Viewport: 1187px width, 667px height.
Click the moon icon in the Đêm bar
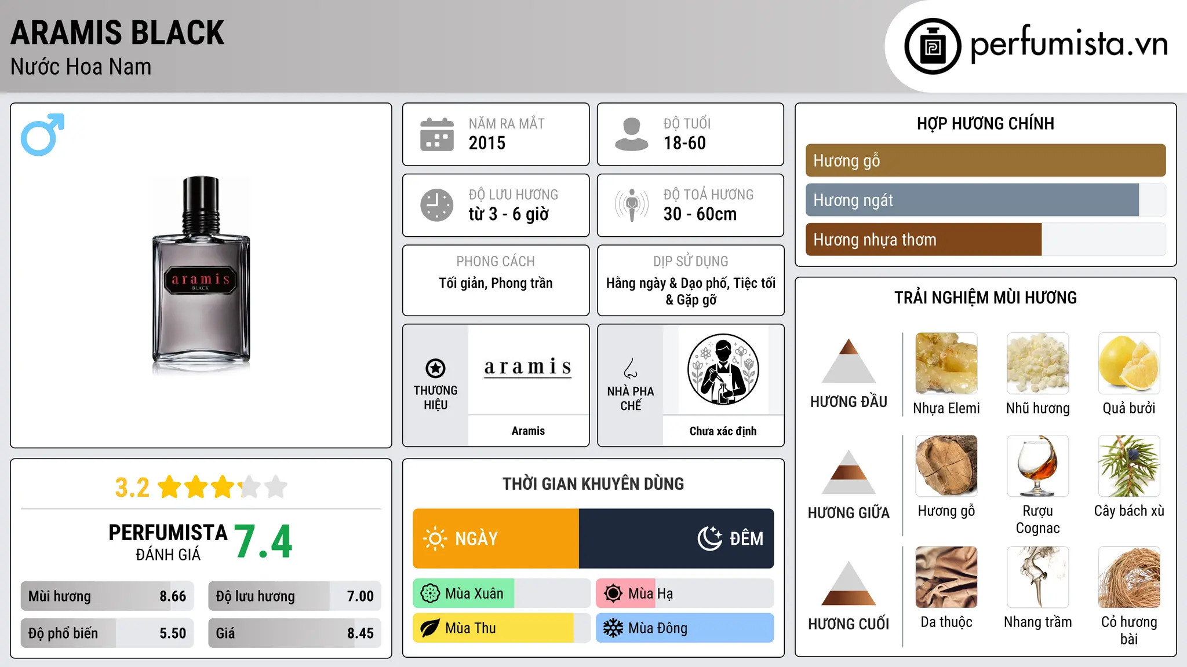click(710, 538)
